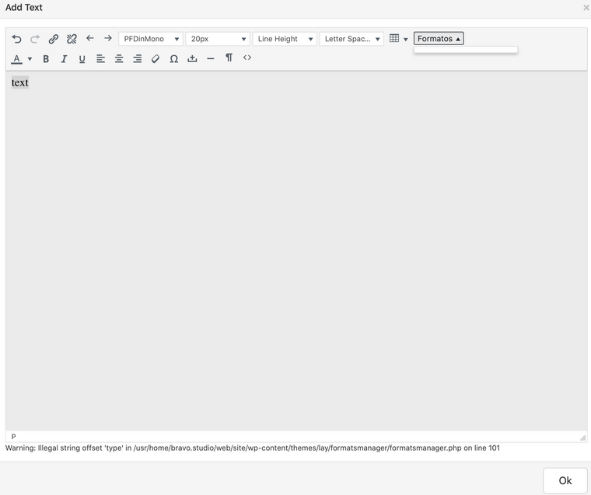Screen dimensions: 591x495
Task: Click the remove link icon
Action: click(72, 39)
